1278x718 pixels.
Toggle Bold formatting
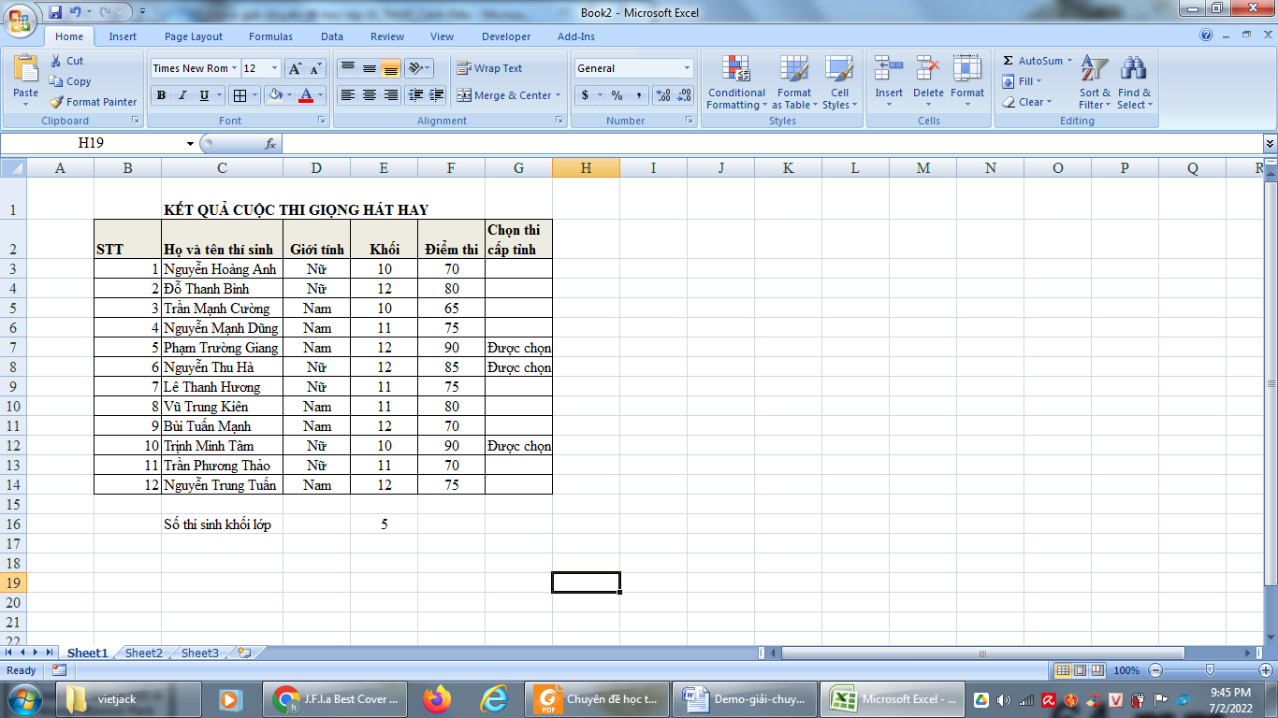[x=161, y=95]
